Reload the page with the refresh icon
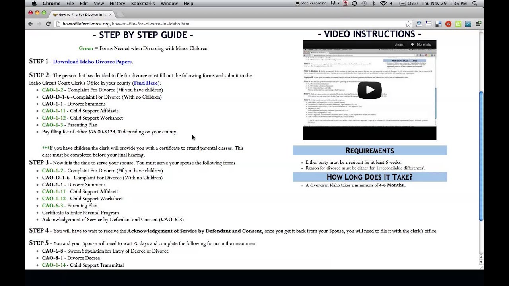This screenshot has height=286, width=509. pyautogui.click(x=48, y=24)
